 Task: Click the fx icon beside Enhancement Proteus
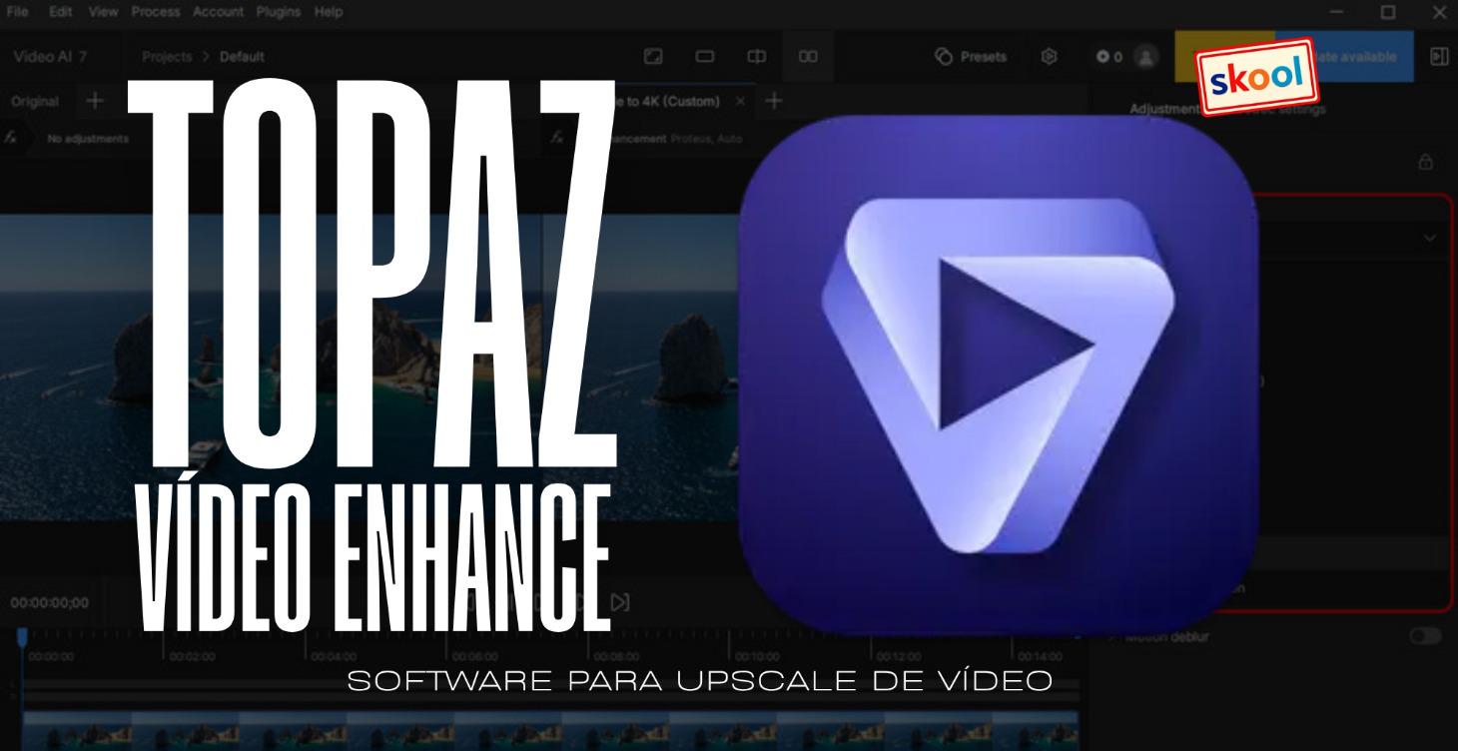557,138
